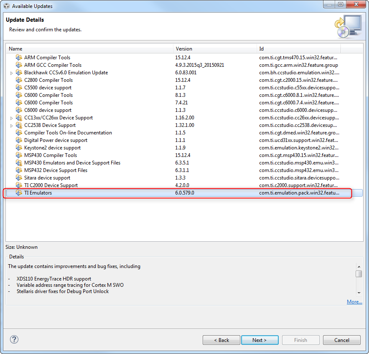Click the 'Stellaris driver fixes for Debug Port Unlock' line

coord(63,291)
